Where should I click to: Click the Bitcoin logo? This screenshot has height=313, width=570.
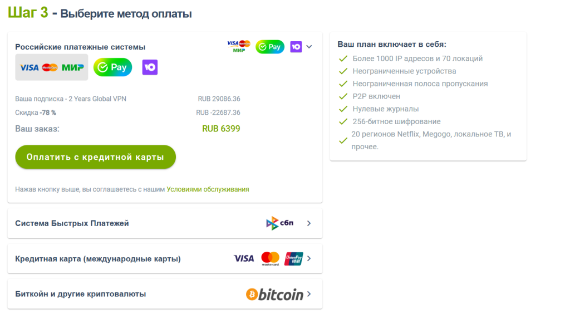(x=275, y=294)
